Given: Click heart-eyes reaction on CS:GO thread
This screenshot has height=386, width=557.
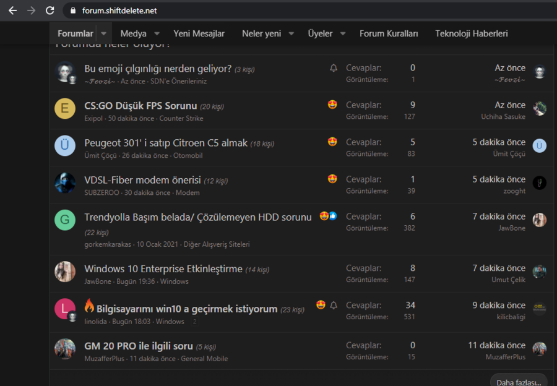Looking at the screenshot, I should (x=332, y=105).
